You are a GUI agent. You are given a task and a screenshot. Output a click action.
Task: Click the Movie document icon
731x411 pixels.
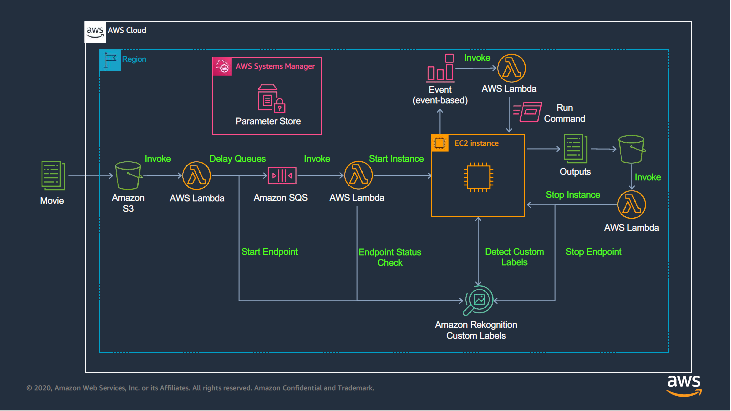point(53,175)
